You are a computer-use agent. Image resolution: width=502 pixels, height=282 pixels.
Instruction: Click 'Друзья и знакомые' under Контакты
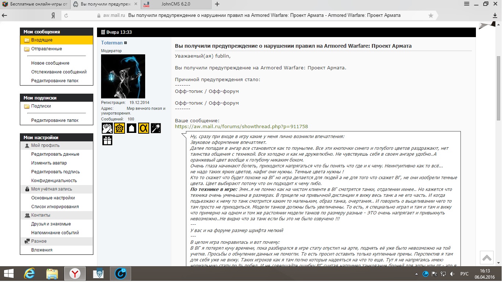[x=51, y=224]
